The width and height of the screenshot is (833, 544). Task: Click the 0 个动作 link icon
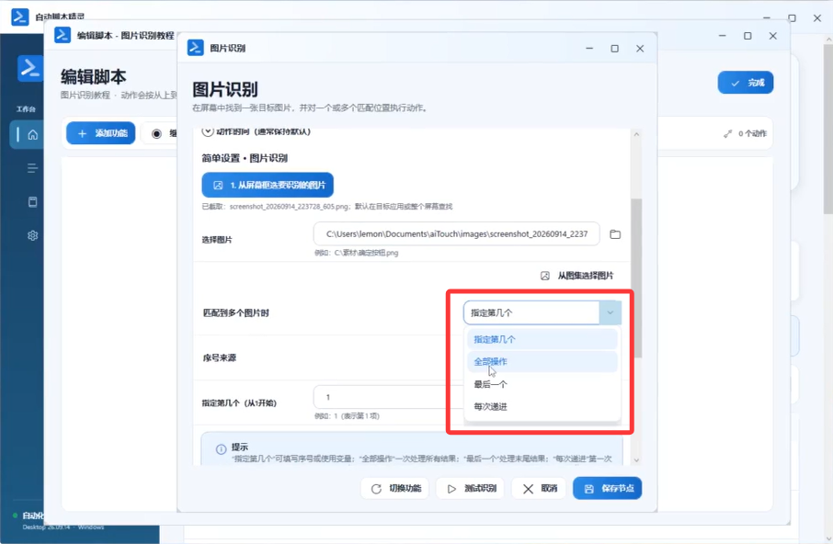728,134
